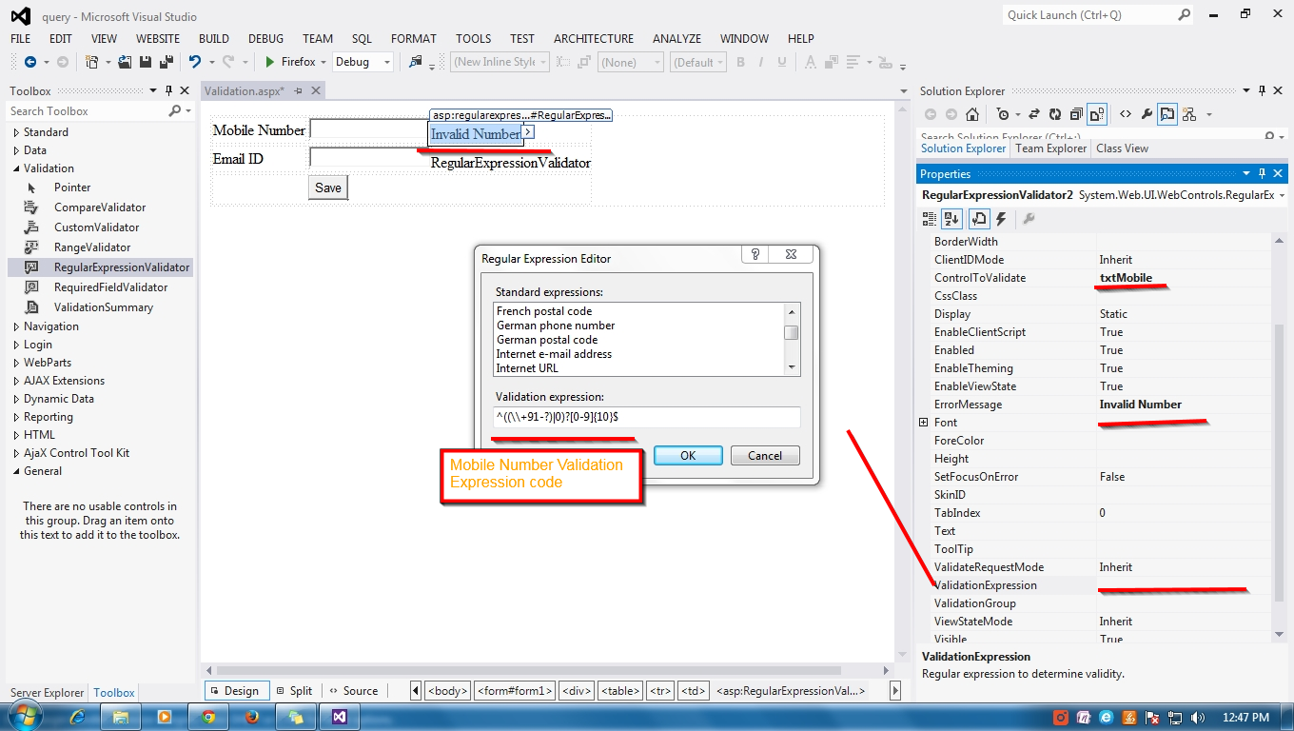Click the Navigate Backward toolbar icon
This screenshot has height=731, width=1294.
(30, 62)
